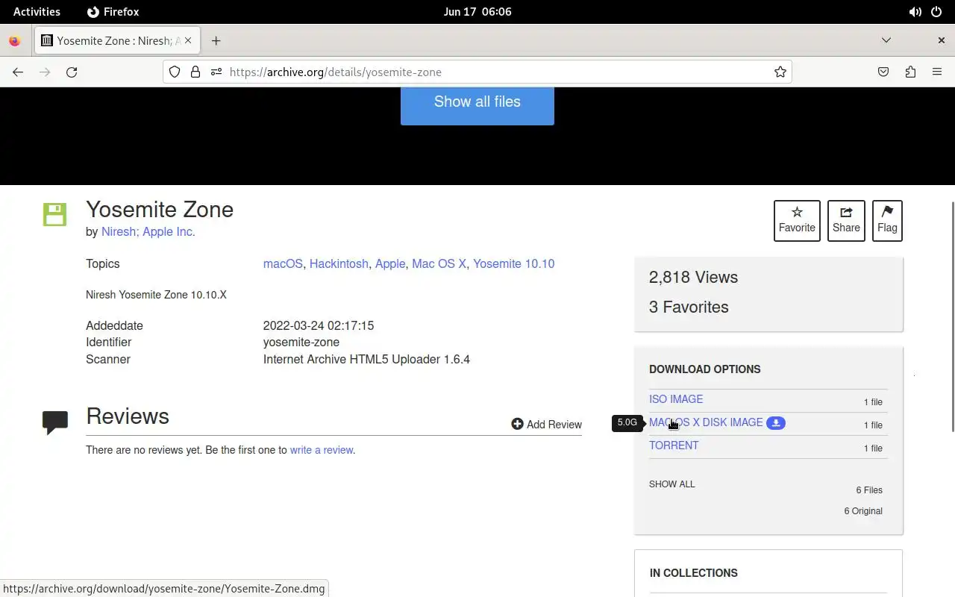Click SHOW ALL download files link
This screenshot has width=955, height=597.
pos(671,484)
